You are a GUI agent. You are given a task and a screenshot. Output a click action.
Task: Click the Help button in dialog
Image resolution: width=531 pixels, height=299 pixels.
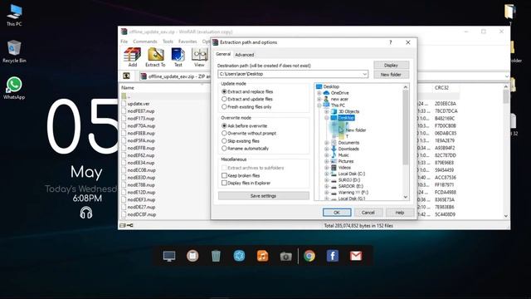click(x=400, y=213)
